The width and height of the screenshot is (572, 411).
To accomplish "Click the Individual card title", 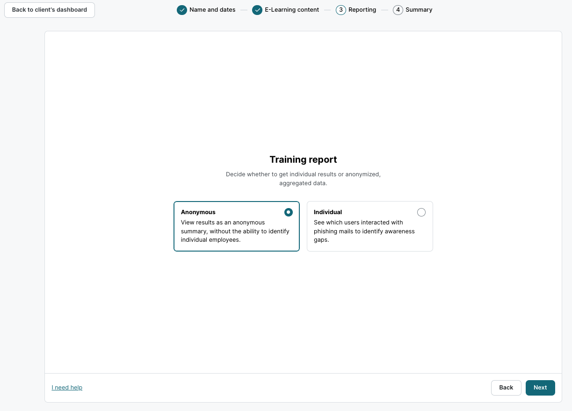I will click(328, 212).
